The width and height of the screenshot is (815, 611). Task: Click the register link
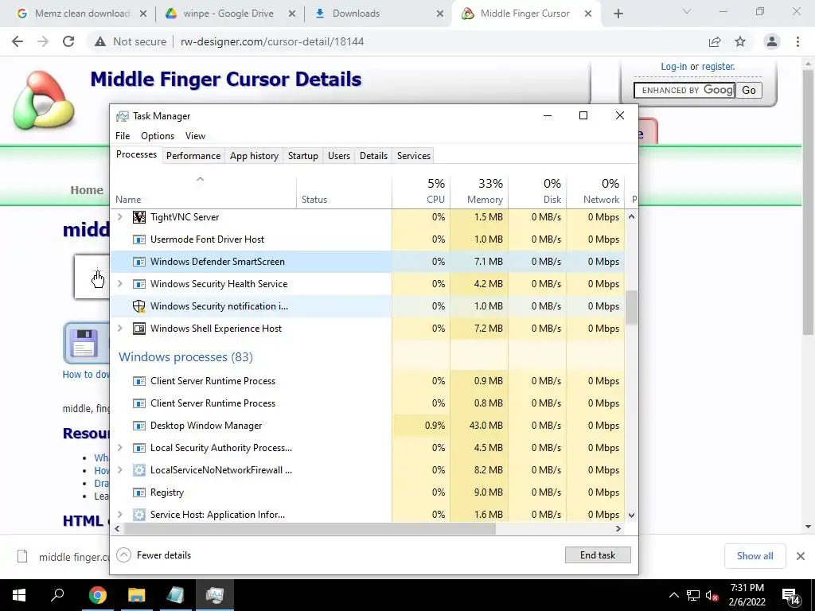[x=718, y=67]
